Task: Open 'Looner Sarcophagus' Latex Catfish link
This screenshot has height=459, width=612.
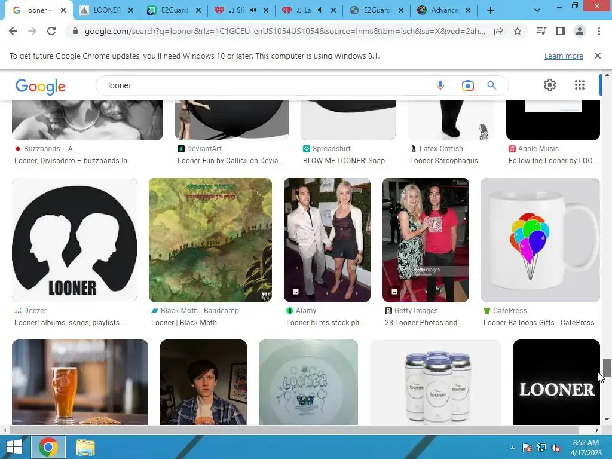Action: click(444, 160)
